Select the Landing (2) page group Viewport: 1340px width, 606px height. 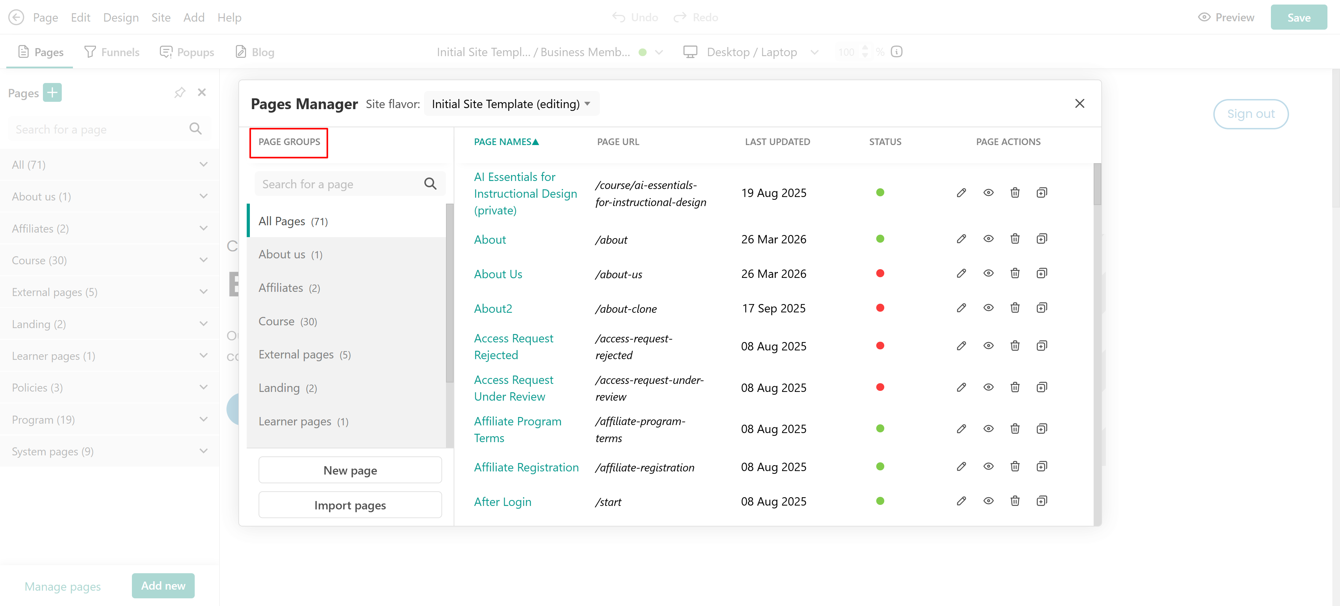pos(287,388)
